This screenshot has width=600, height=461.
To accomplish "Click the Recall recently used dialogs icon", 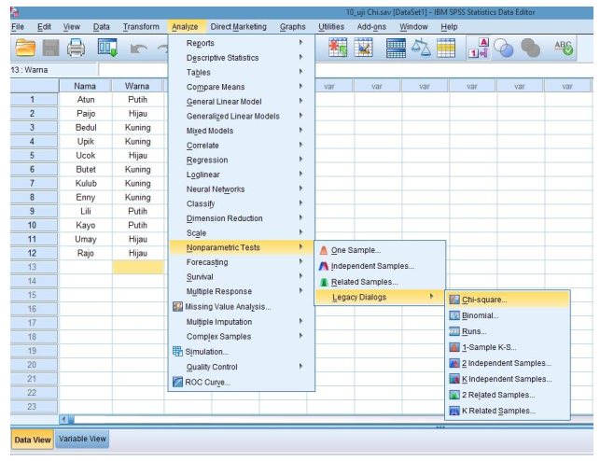I will (x=107, y=48).
